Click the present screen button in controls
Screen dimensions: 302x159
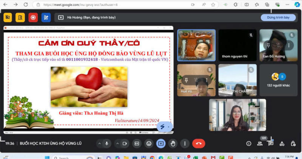pyautogui.click(x=161, y=144)
